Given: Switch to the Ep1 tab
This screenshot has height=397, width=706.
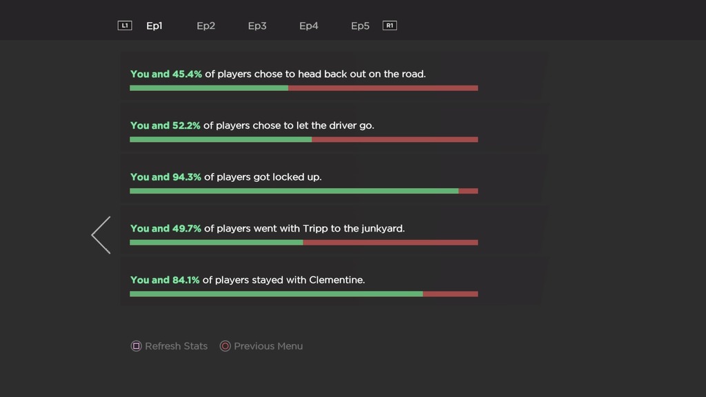Looking at the screenshot, I should [x=154, y=26].
